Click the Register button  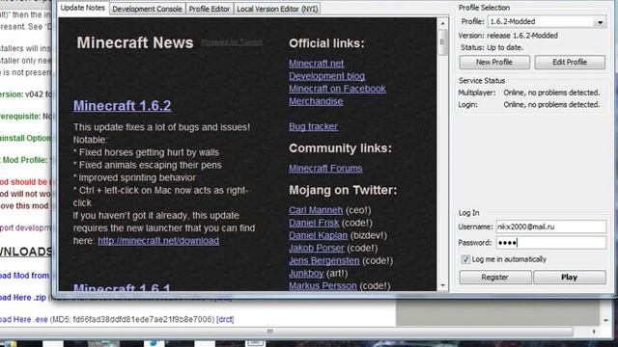(495, 278)
